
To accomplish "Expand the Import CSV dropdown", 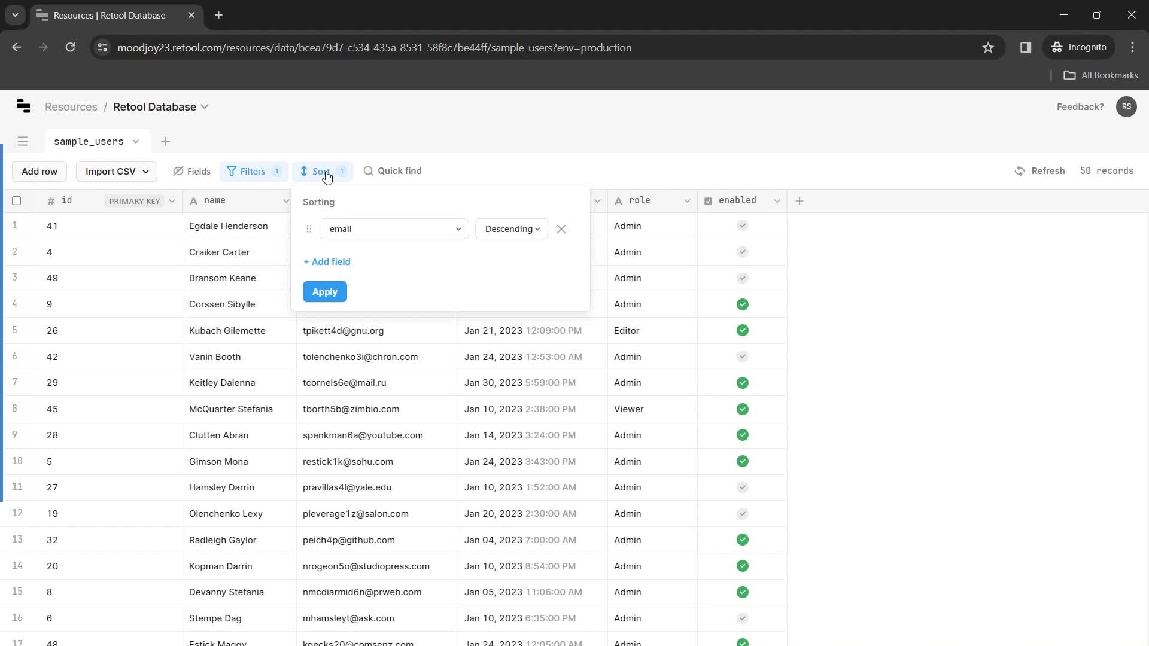I will click(x=117, y=171).
